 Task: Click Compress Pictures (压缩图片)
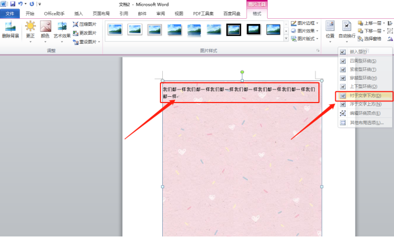point(85,24)
